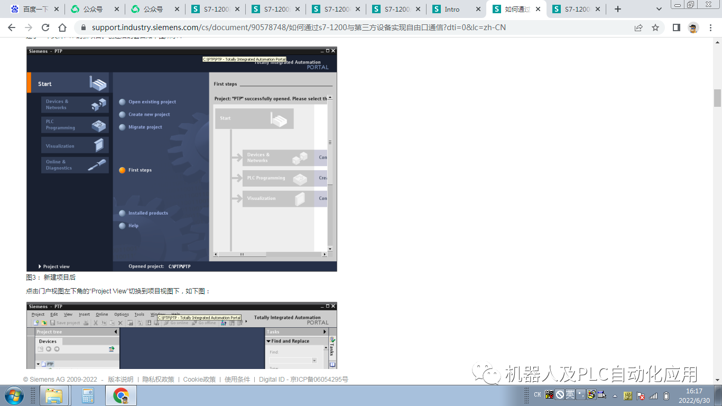Viewport: 722px width, 406px height.
Task: Close the Intro tab
Action: coord(478,9)
